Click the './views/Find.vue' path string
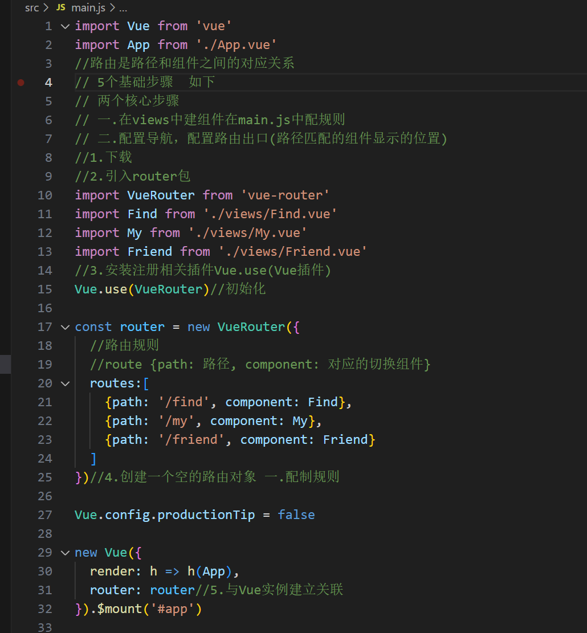 click(x=270, y=214)
